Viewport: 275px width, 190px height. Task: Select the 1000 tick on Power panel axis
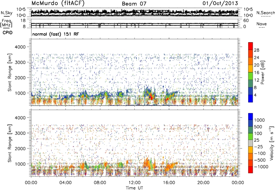[x=20, y=93]
